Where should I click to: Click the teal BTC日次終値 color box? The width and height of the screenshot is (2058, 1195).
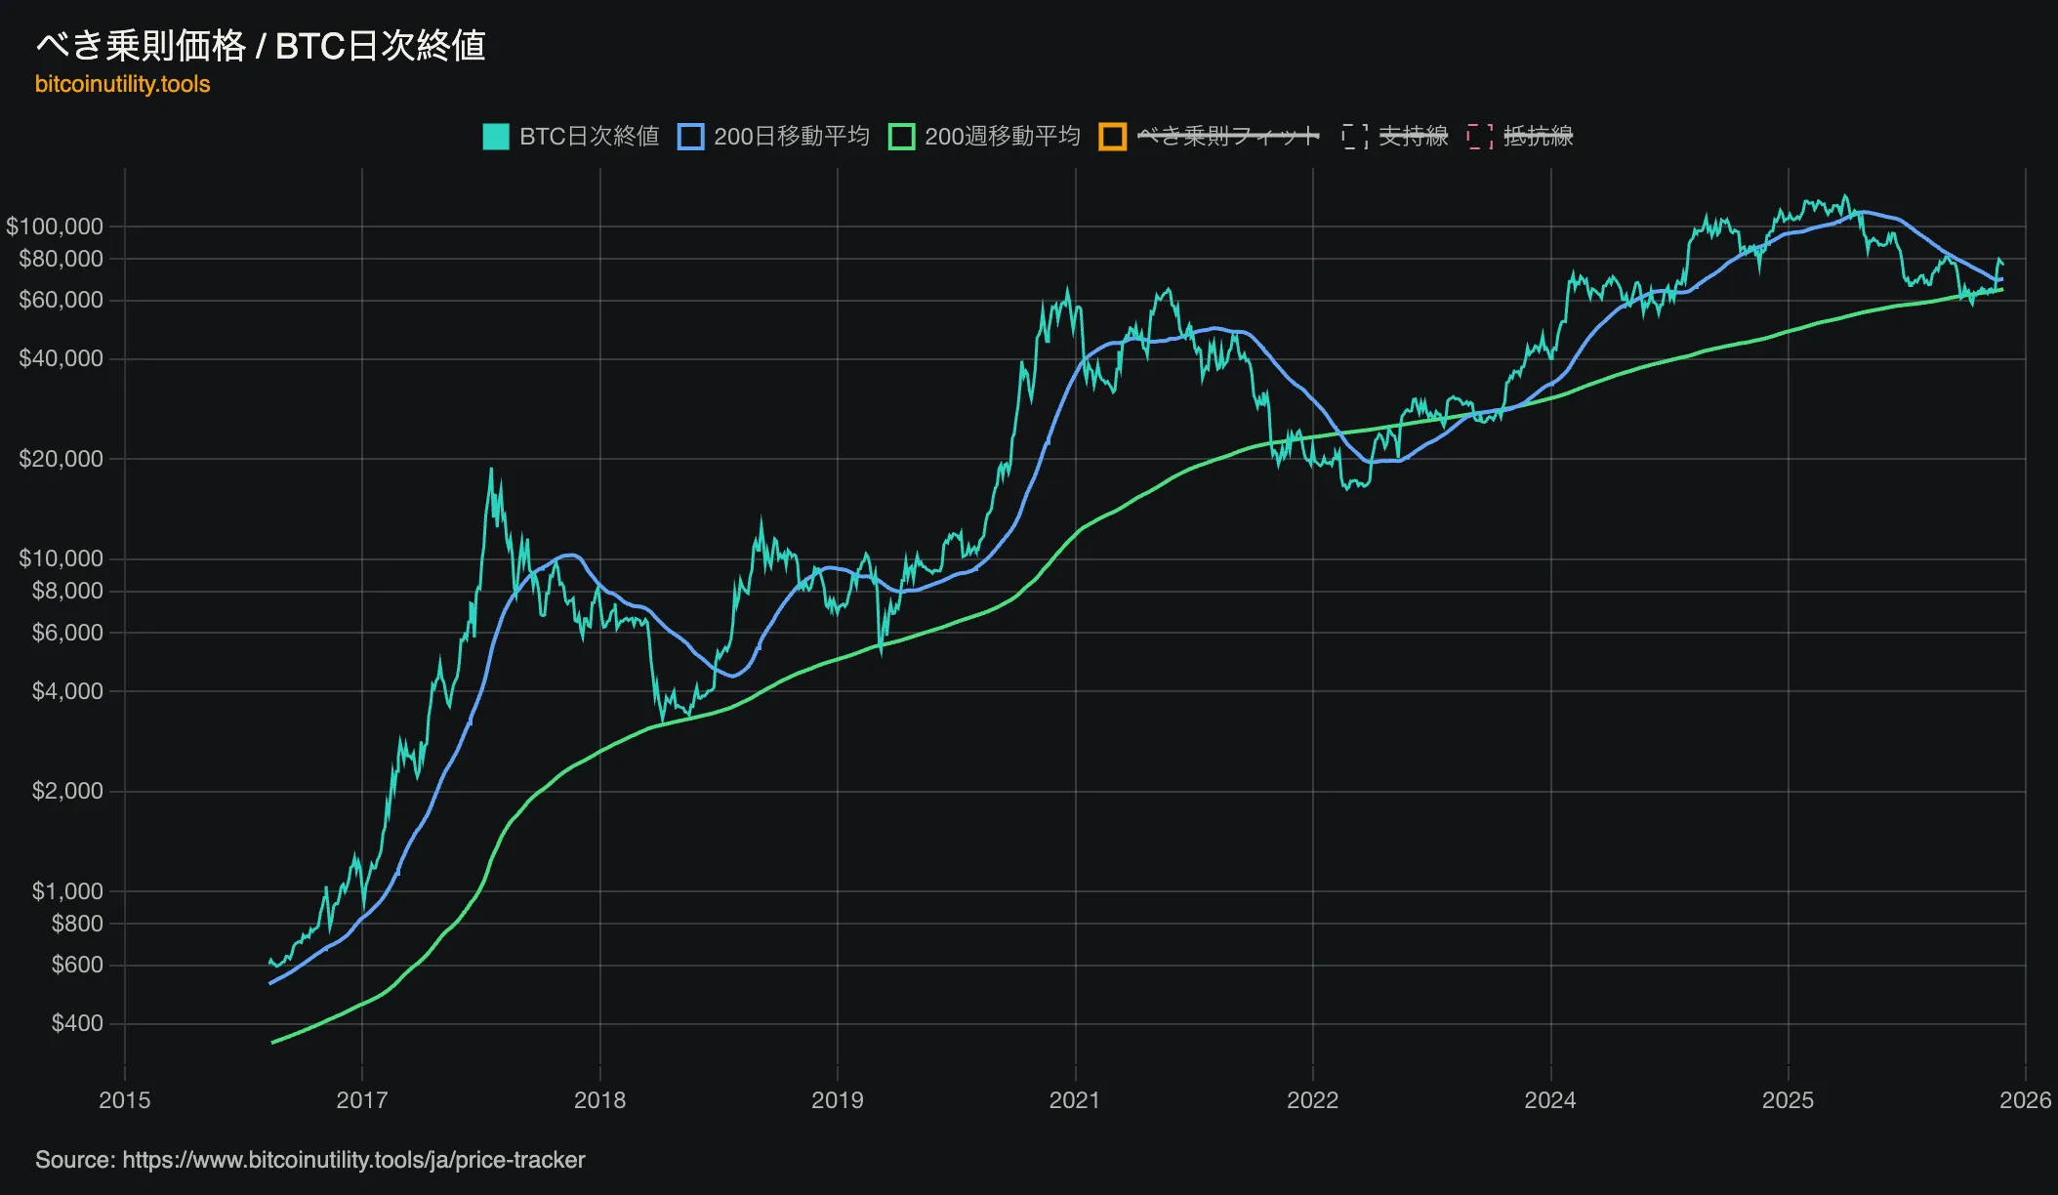point(496,137)
